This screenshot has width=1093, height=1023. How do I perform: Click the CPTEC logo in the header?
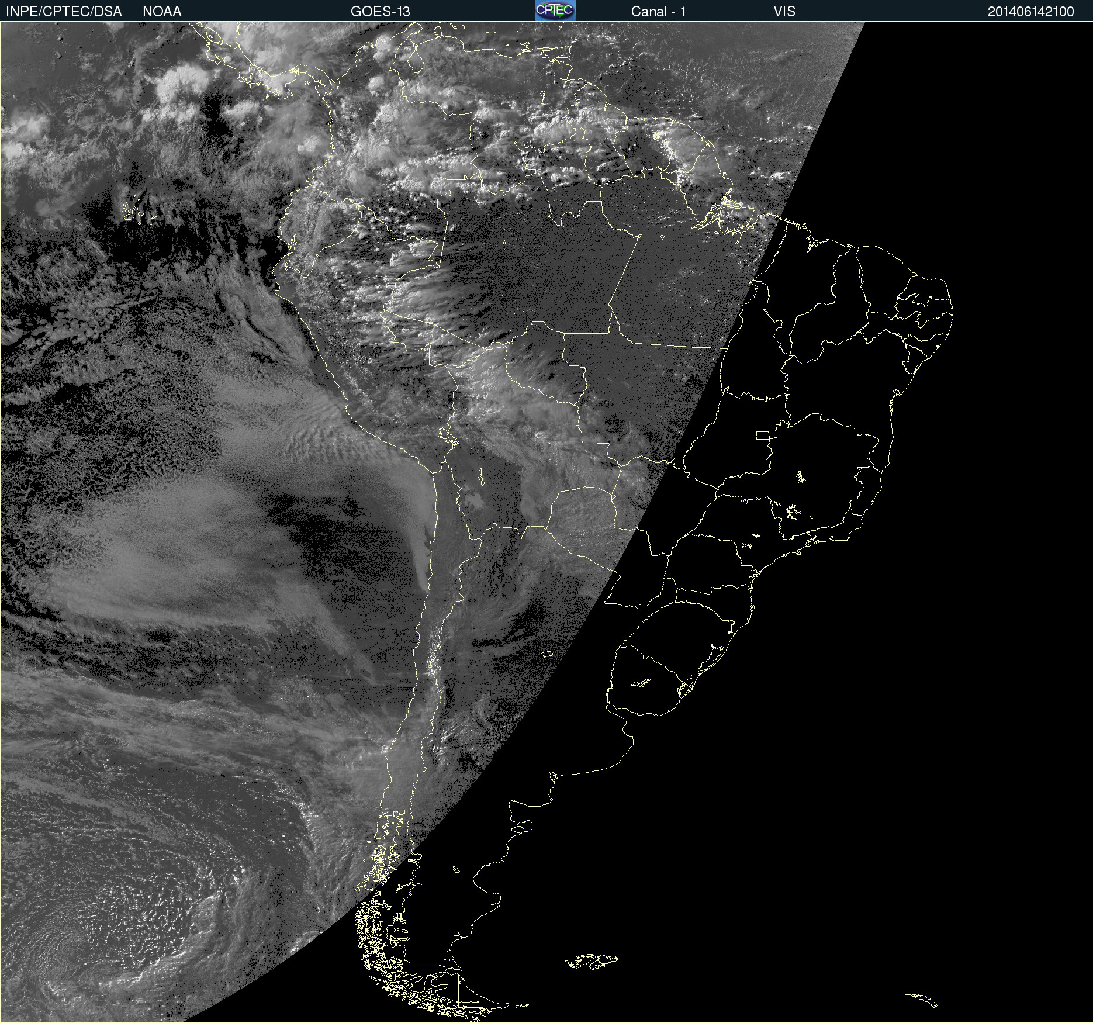[x=555, y=11]
